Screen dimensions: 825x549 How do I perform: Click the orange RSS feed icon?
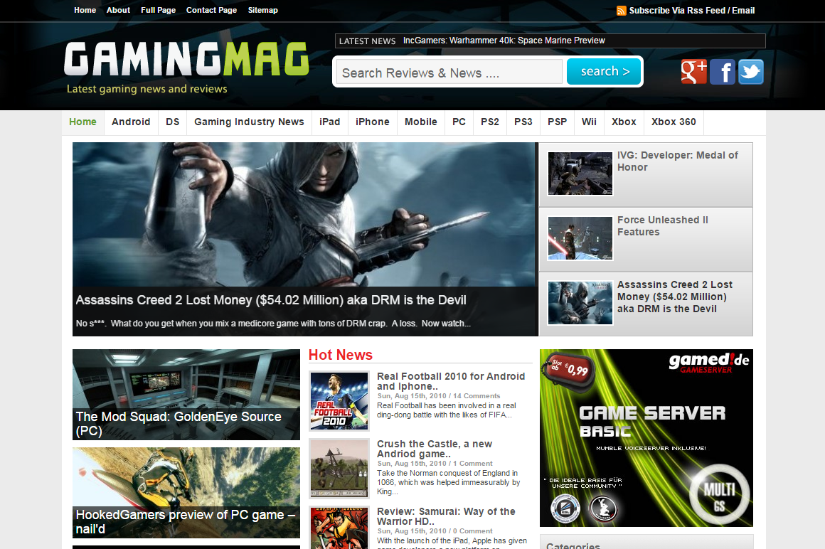[x=621, y=11]
